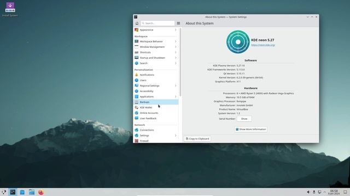
Task: Select the Accessibility entry label
Action: click(x=147, y=91)
